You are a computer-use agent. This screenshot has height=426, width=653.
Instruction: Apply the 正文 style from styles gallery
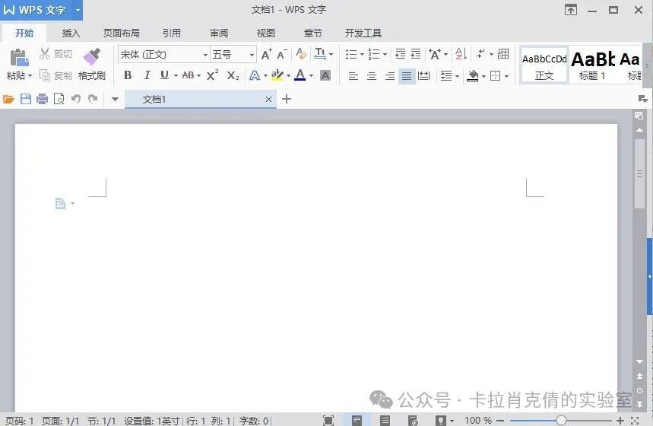[x=544, y=66]
